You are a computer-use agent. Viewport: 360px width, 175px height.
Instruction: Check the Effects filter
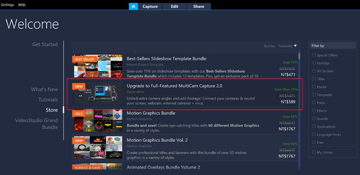coord(314,110)
